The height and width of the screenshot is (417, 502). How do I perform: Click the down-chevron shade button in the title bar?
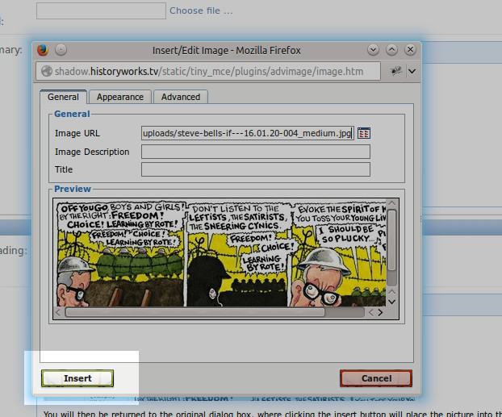[x=373, y=50]
